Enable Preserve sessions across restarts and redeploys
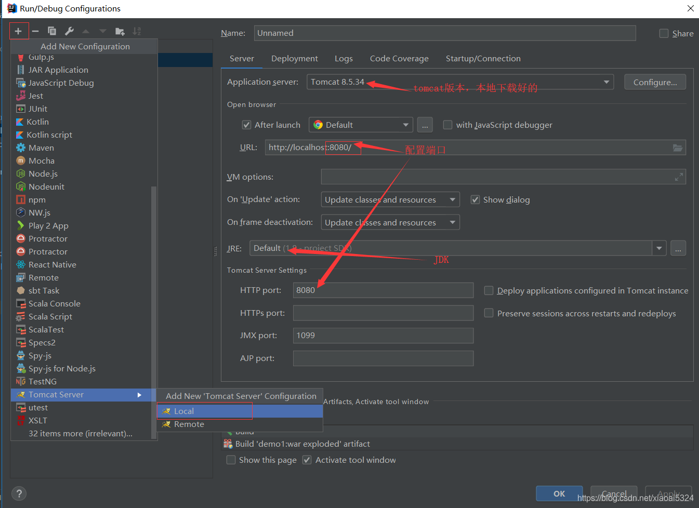This screenshot has width=699, height=508. click(489, 313)
